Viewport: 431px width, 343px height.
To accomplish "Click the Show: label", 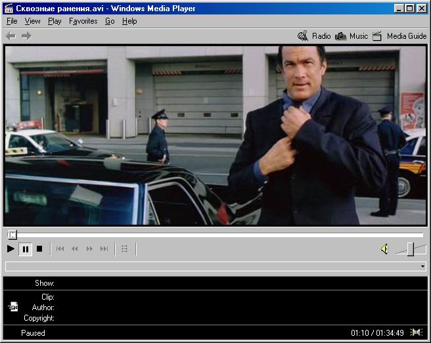I will (x=45, y=283).
